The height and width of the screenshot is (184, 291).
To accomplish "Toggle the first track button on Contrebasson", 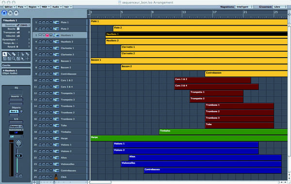I will [x=40, y=74].
